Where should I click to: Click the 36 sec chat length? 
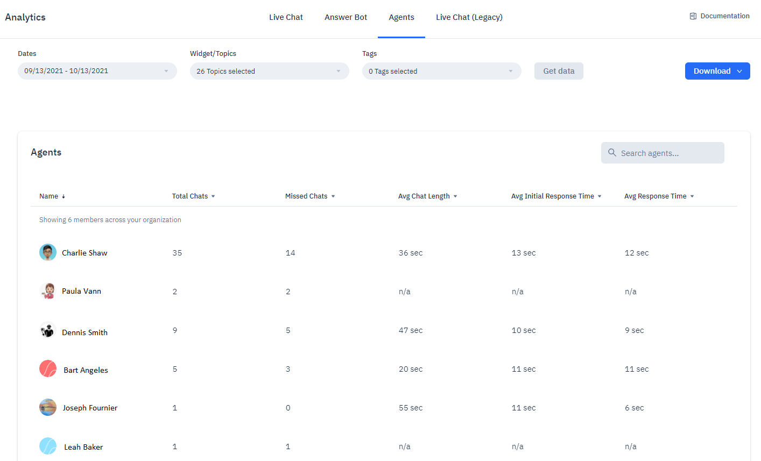[x=411, y=253]
